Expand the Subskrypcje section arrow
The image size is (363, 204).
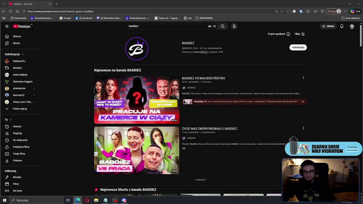[22, 54]
